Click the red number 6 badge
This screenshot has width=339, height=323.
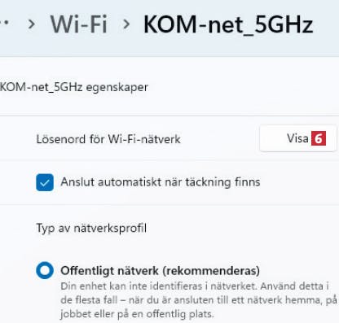[319, 138]
